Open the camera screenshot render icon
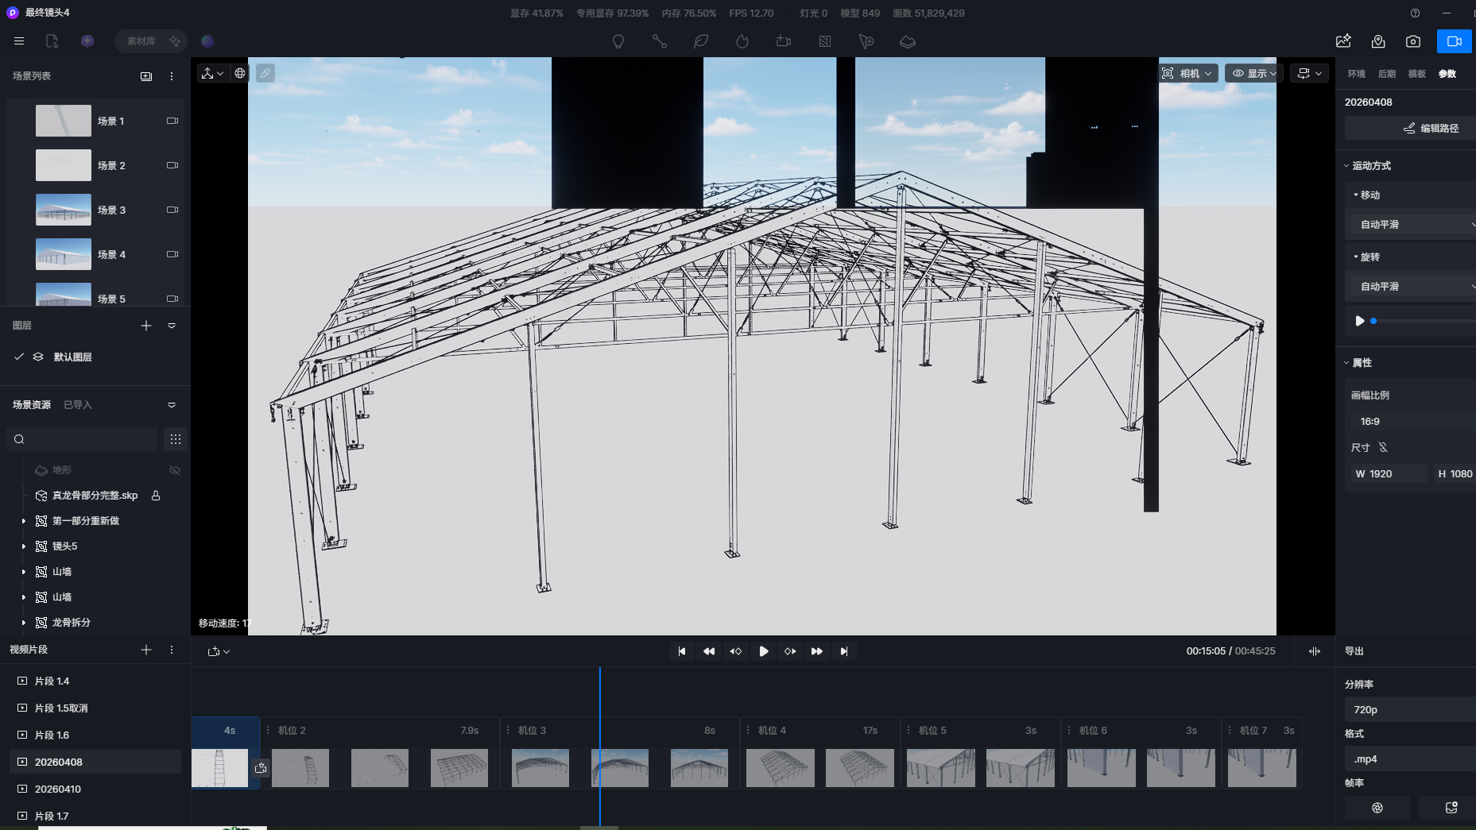Viewport: 1476px width, 830px height. [x=1412, y=41]
